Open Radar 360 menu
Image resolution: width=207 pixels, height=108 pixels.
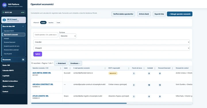pyautogui.click(x=14, y=65)
